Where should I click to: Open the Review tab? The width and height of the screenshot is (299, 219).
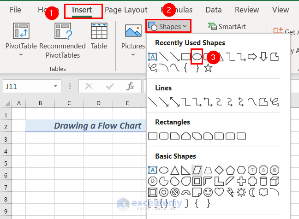click(247, 10)
